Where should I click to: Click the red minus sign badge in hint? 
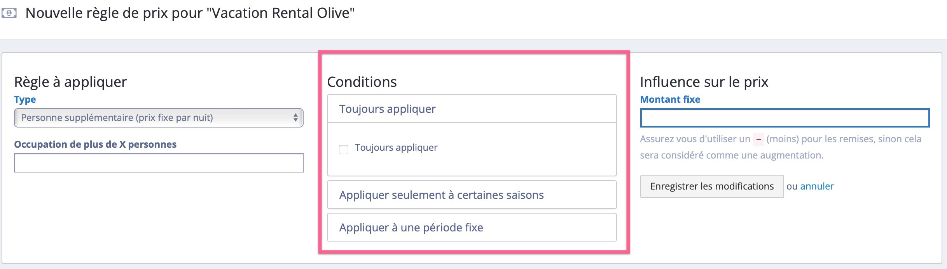758,139
